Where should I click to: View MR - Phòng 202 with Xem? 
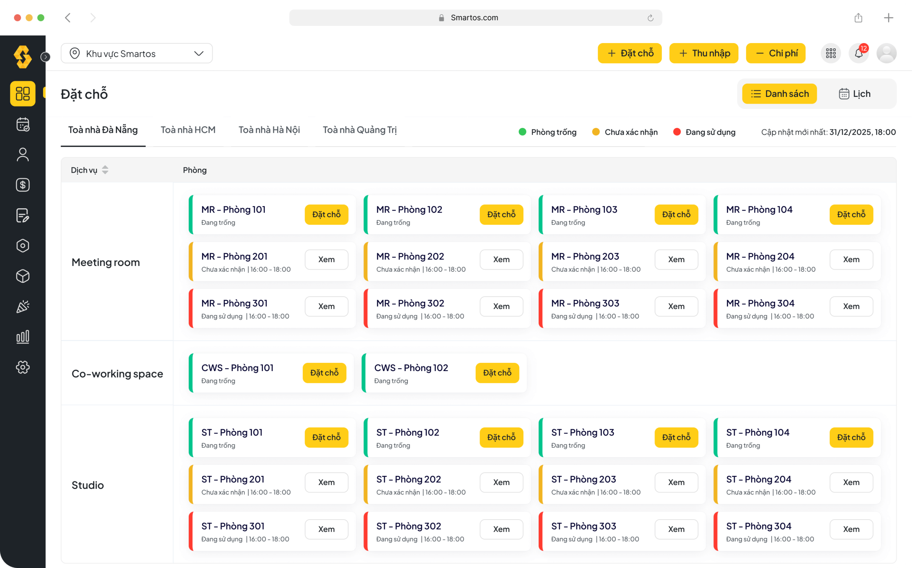pos(501,260)
